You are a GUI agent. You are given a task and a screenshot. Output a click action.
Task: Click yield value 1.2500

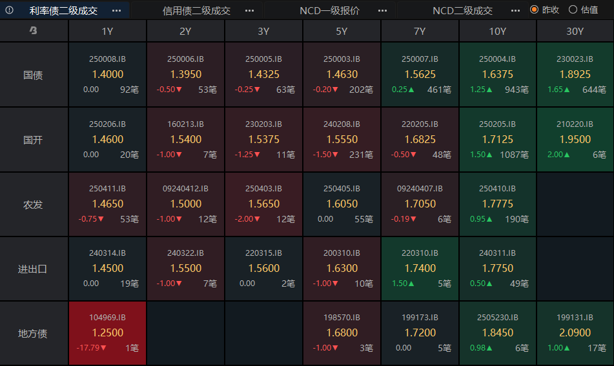[x=108, y=332]
